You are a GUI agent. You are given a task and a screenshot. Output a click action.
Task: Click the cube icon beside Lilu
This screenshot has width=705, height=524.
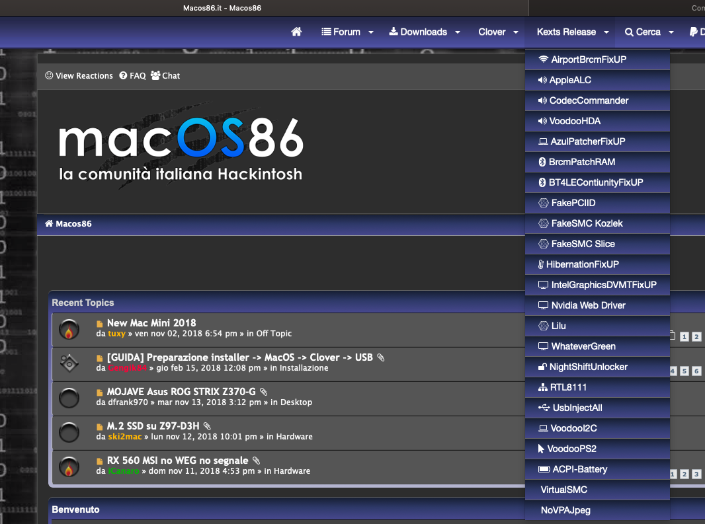(544, 326)
